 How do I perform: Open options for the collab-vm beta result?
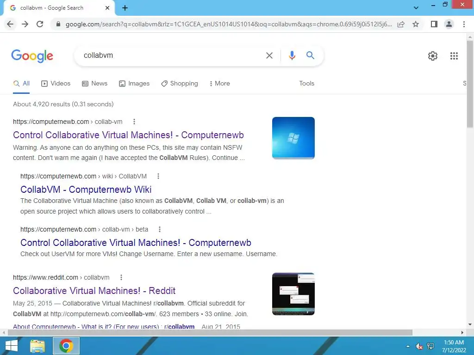pos(160,229)
